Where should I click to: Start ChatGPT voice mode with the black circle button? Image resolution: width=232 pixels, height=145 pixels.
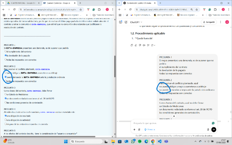coord(214,130)
